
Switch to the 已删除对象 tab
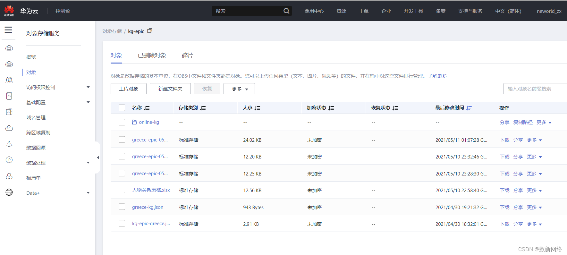coord(152,55)
